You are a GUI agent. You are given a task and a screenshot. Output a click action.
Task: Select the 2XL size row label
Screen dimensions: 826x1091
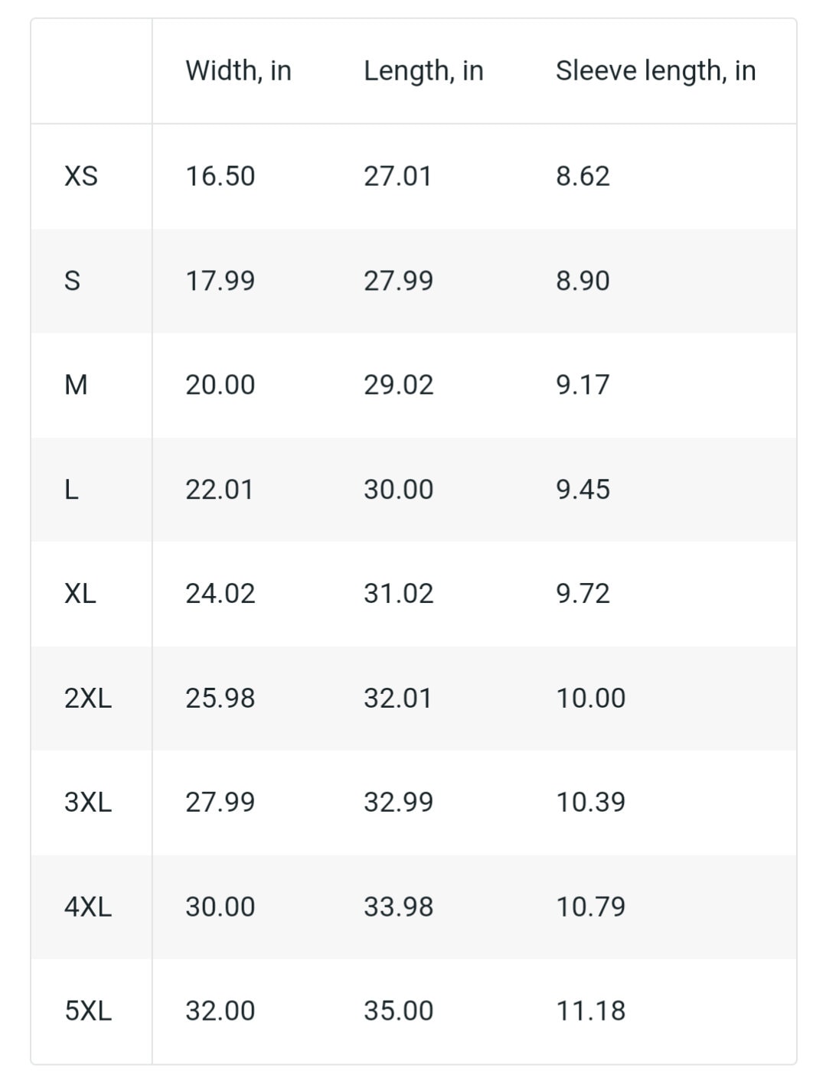[x=88, y=699]
